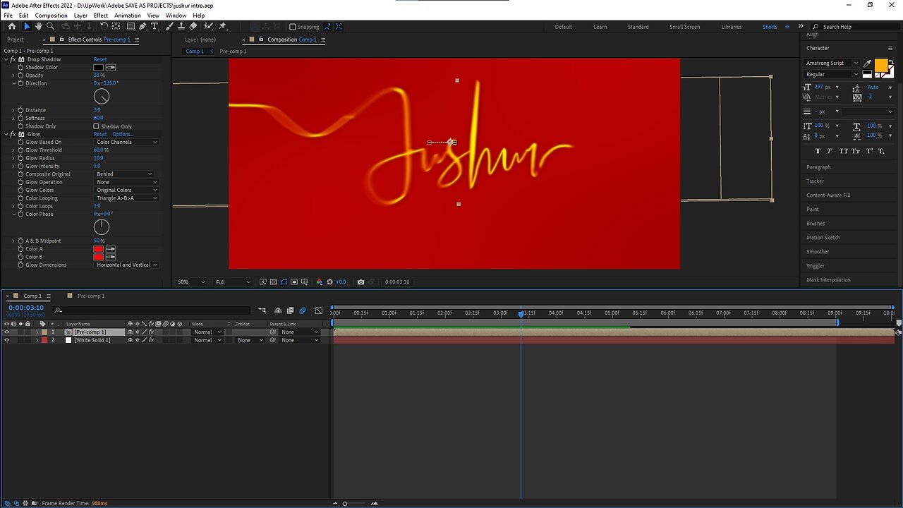Viewport: 903px width, 508px height.
Task: Toggle Glow Threshold stopwatch
Action: pyautogui.click(x=21, y=150)
